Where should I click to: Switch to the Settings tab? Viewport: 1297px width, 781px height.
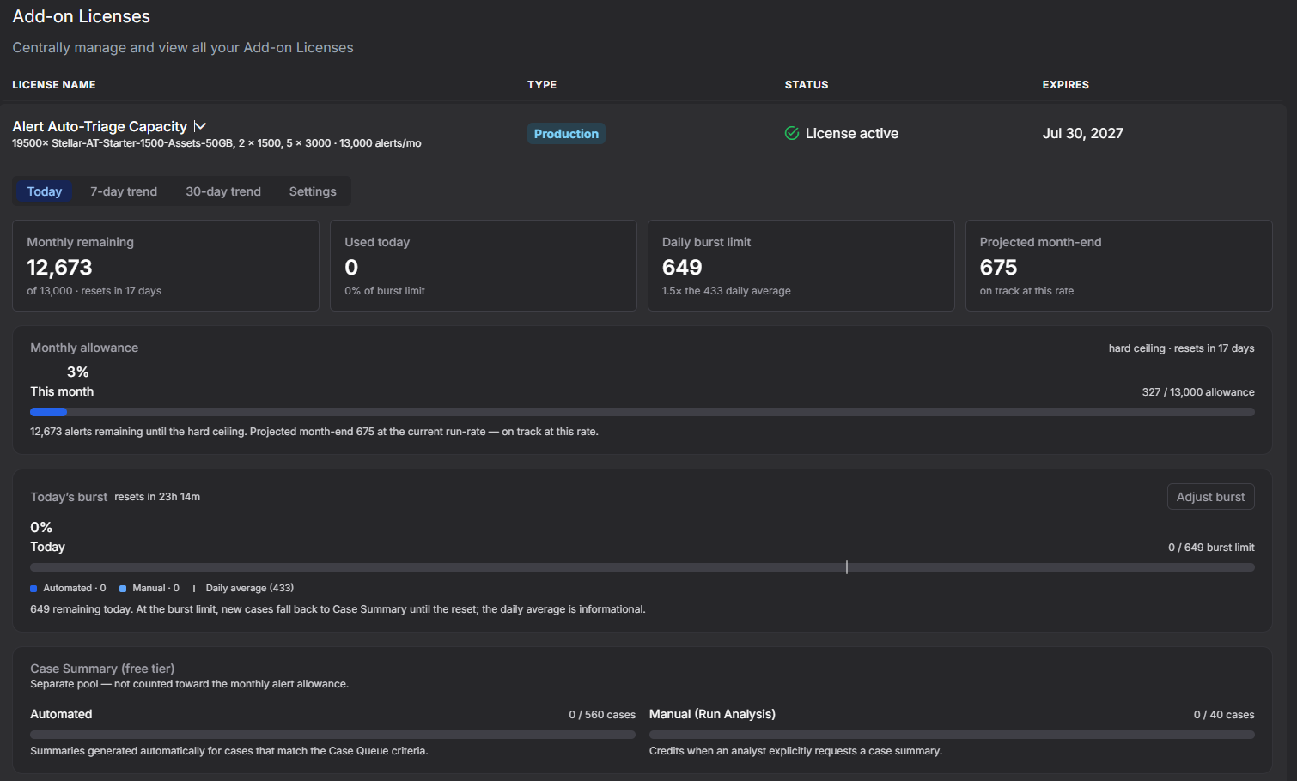coord(313,191)
